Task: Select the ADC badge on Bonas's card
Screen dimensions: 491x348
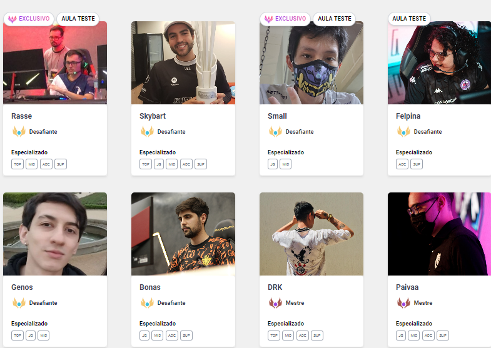Action: point(172,336)
